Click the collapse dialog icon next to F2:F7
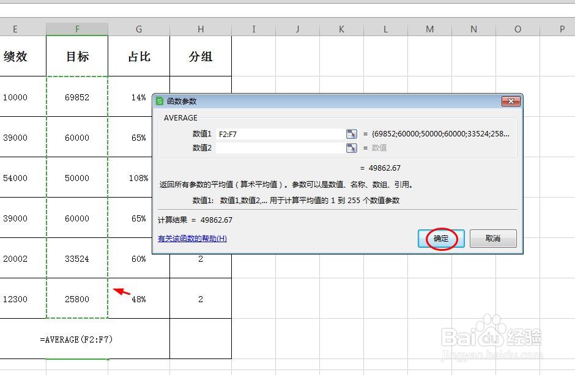Viewport: 575px width, 375px height. [351, 133]
